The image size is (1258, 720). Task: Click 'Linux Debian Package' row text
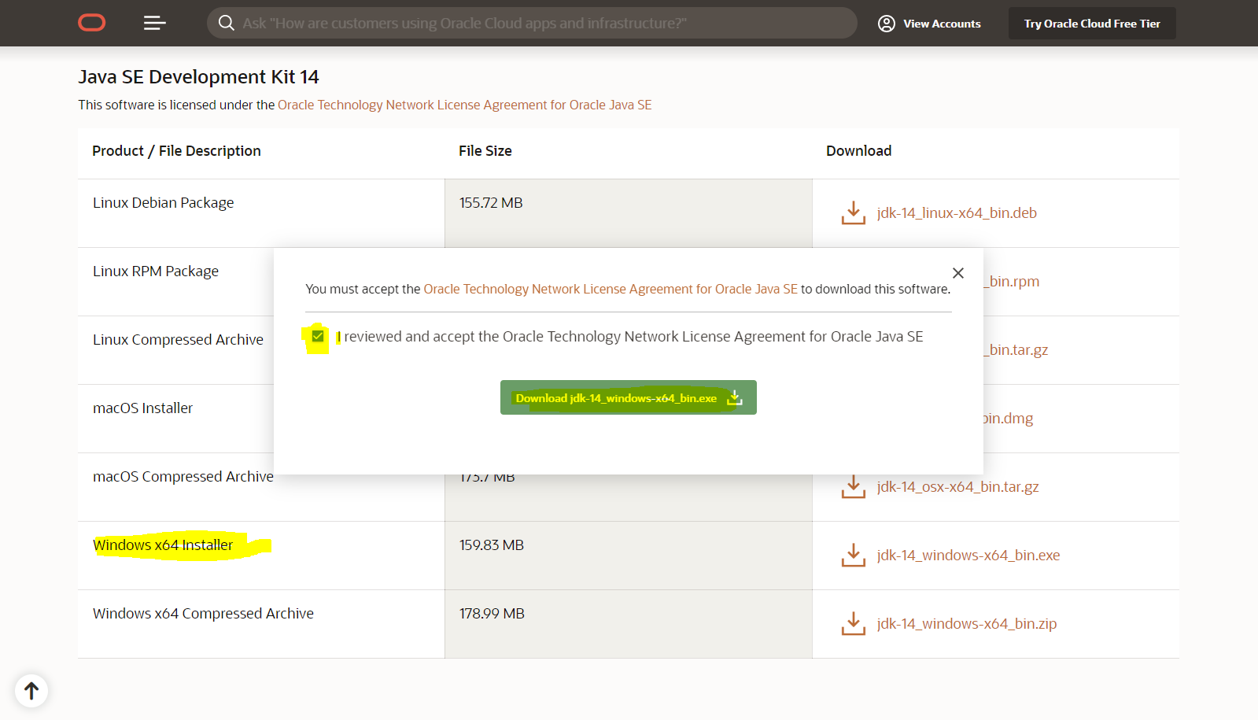163,202
